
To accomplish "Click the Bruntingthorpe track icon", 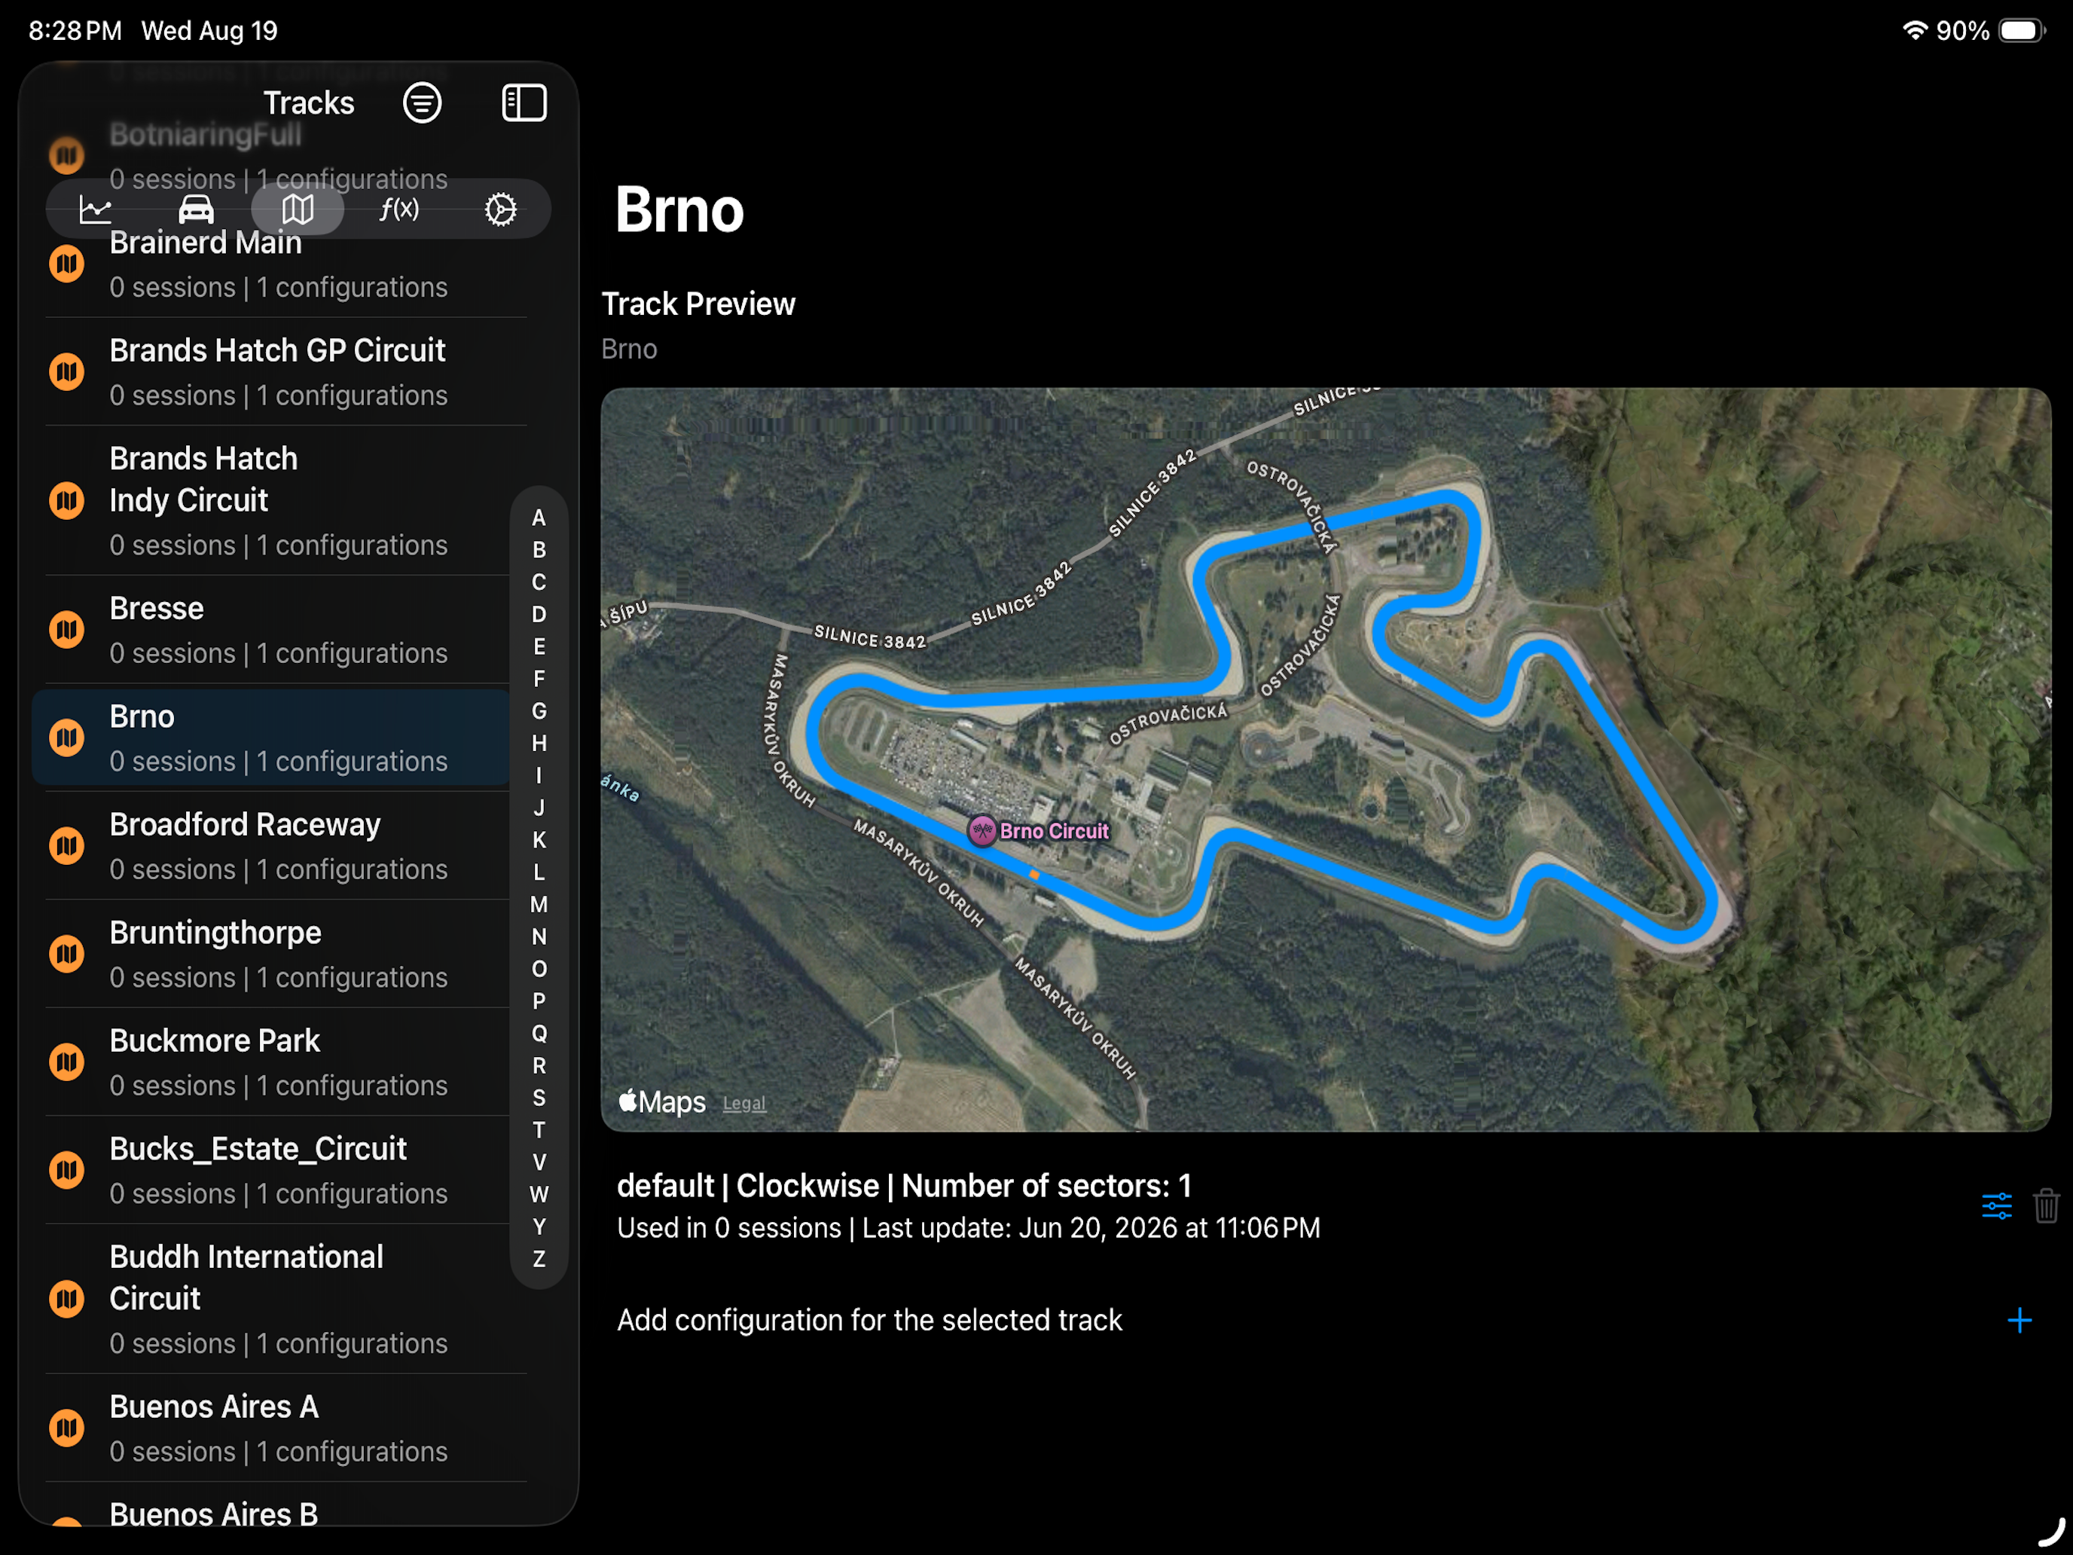I will pos(66,955).
